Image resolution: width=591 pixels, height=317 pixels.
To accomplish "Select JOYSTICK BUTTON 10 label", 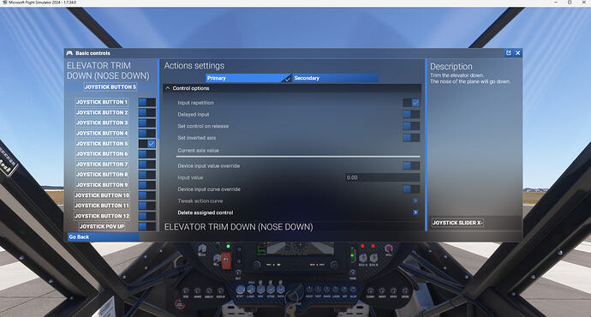I will [102, 195].
